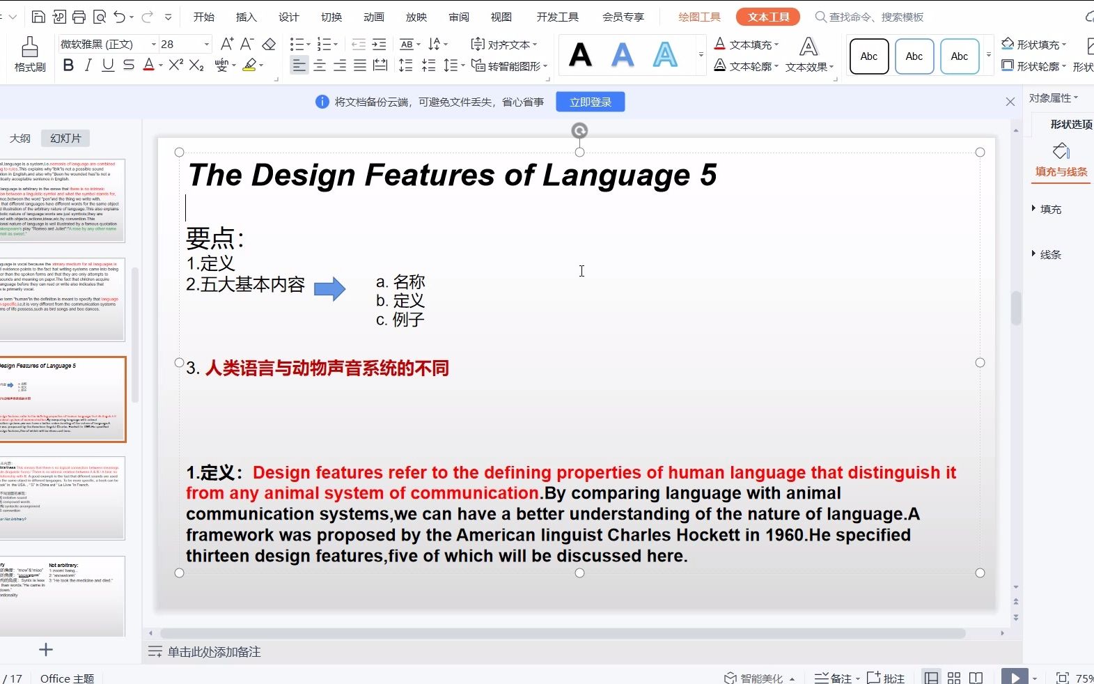Click the Format Painter (格式刷) icon
The width and height of the screenshot is (1094, 684).
(x=29, y=54)
